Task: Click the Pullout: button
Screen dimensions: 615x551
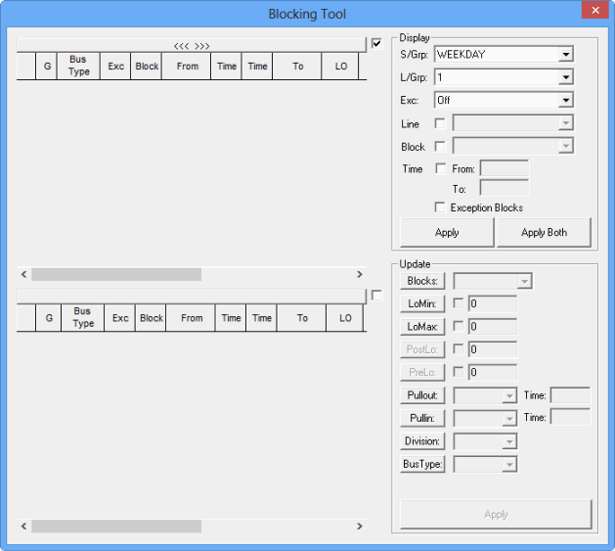Action: (x=422, y=395)
